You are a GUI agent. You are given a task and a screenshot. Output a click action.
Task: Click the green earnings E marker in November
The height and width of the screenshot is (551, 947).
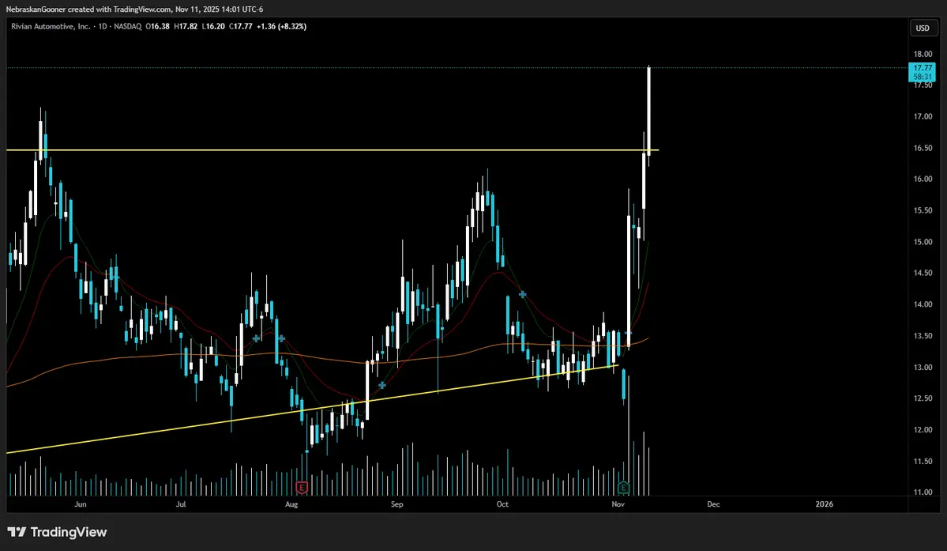(623, 487)
